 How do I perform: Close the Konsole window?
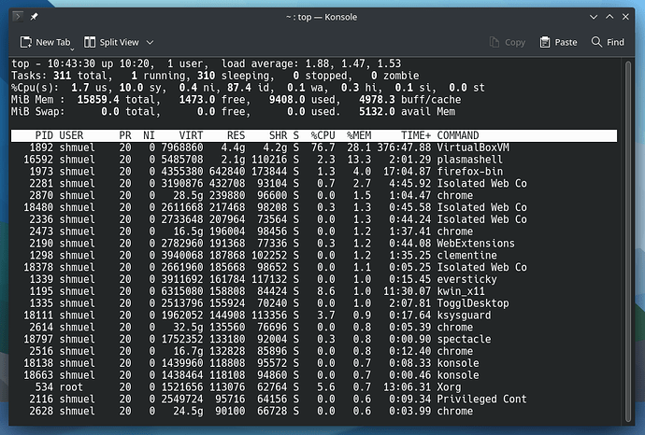[625, 17]
